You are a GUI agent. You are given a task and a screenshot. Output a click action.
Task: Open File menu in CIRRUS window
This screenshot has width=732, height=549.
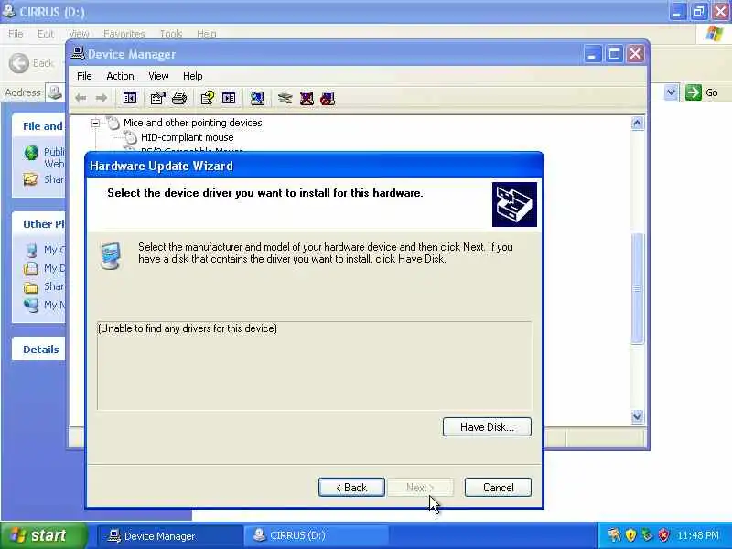[x=16, y=34]
